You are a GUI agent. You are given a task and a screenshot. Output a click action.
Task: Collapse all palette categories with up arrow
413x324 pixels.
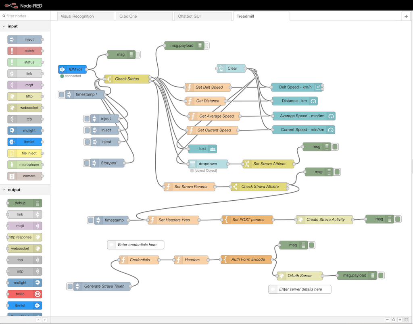coord(38,320)
